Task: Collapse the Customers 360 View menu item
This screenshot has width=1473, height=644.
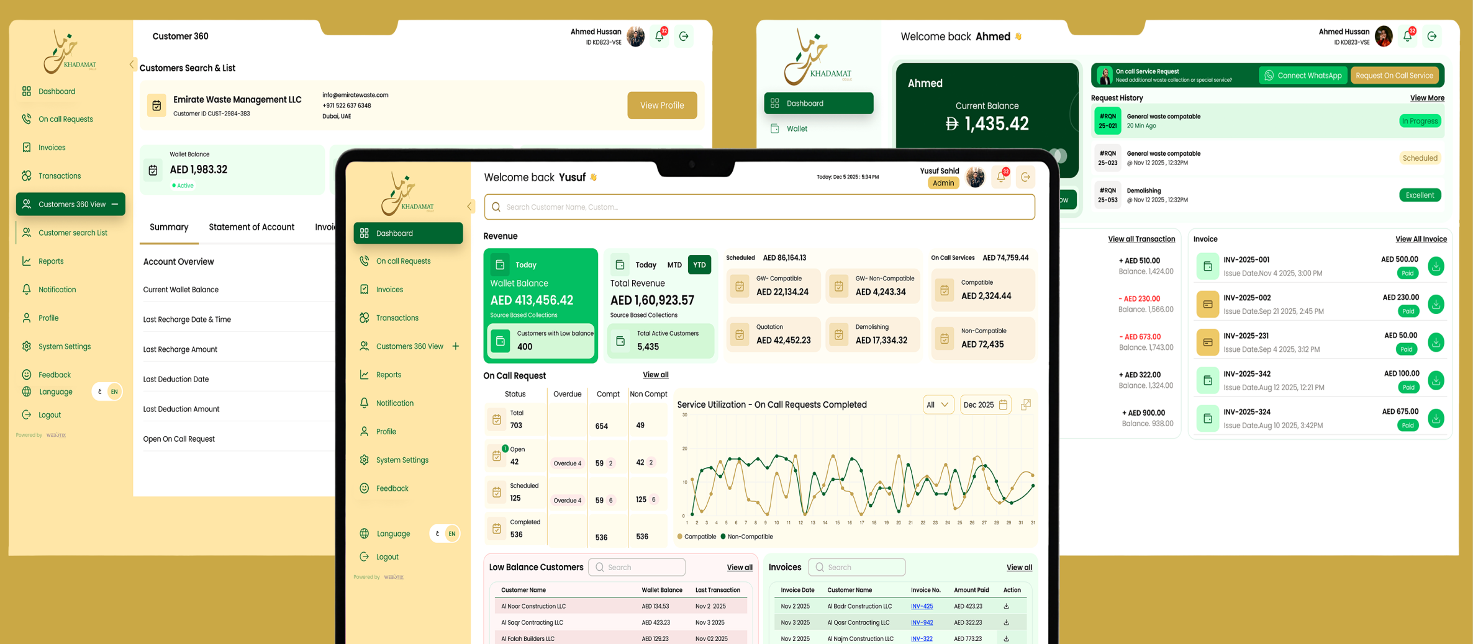Action: pyautogui.click(x=116, y=203)
